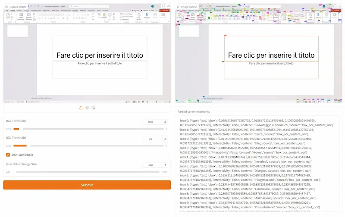The height and width of the screenshot is (217, 345).
Task: Click the Icon Detect Image Size number field
Action: click(152, 165)
